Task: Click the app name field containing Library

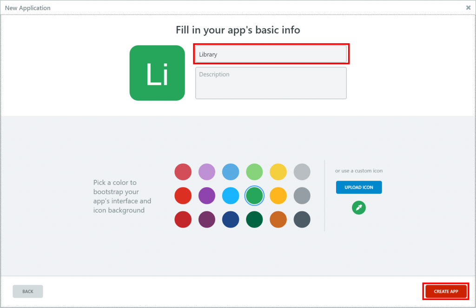Action: pyautogui.click(x=271, y=54)
